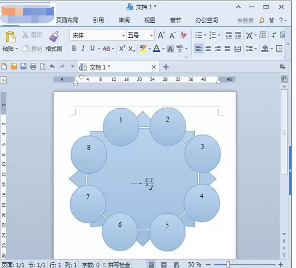
Task: Decrease font size with A- icon
Action: pos(173,36)
